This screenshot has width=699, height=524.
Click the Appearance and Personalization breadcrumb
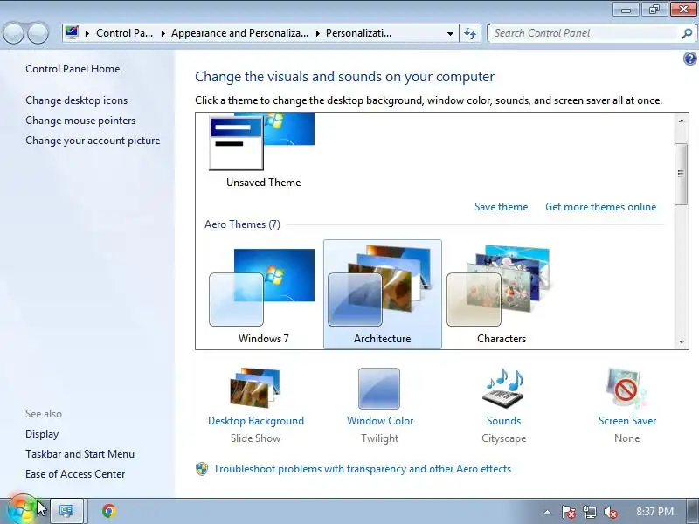[239, 33]
